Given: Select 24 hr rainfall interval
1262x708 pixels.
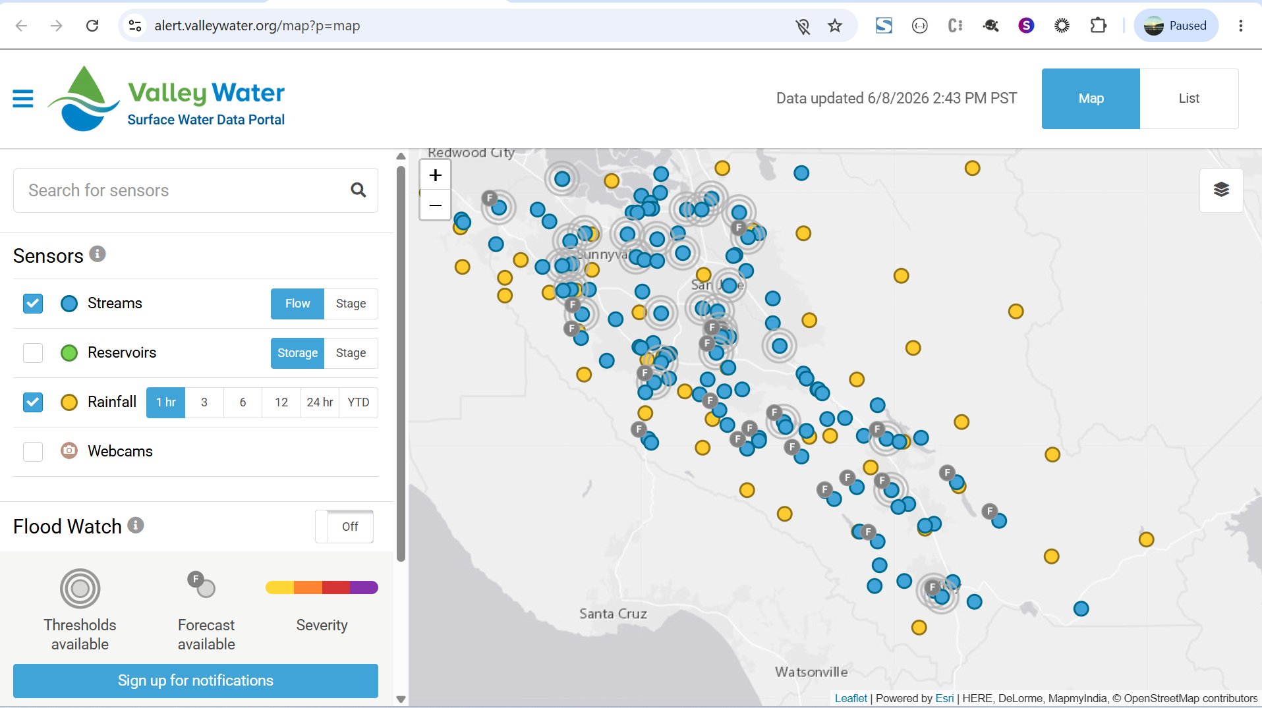Looking at the screenshot, I should 320,402.
